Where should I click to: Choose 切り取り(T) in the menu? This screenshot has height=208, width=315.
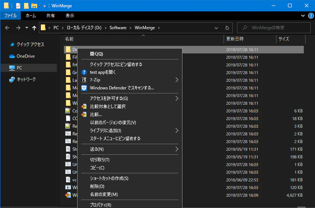click(130, 160)
